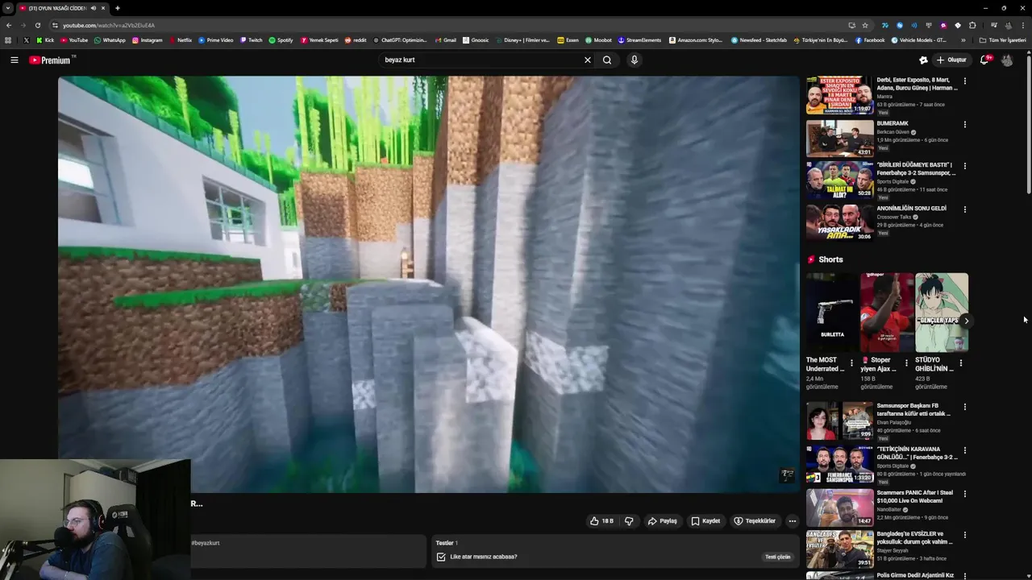Open options for 'ANONİMLİĞİN SONU GELDİ' video

964,209
